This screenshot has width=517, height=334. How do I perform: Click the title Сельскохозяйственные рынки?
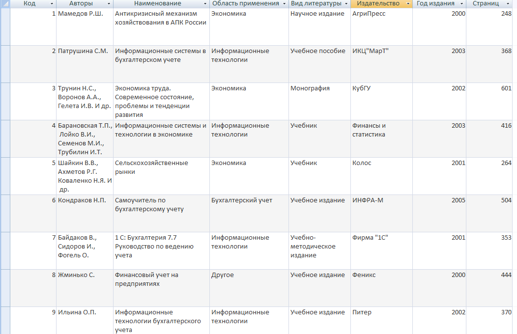coord(161,176)
